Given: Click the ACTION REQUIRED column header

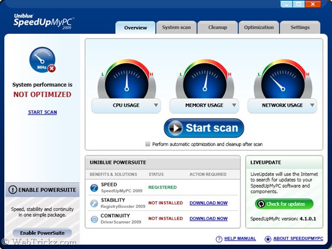Looking at the screenshot, I should click(x=208, y=174).
